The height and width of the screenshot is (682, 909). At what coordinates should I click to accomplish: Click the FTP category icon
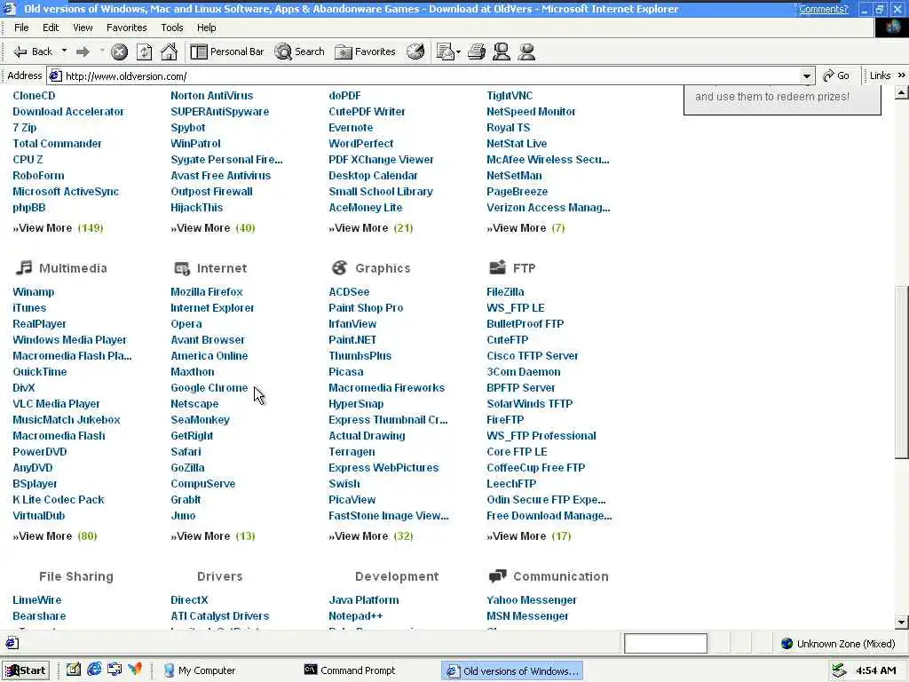click(497, 267)
